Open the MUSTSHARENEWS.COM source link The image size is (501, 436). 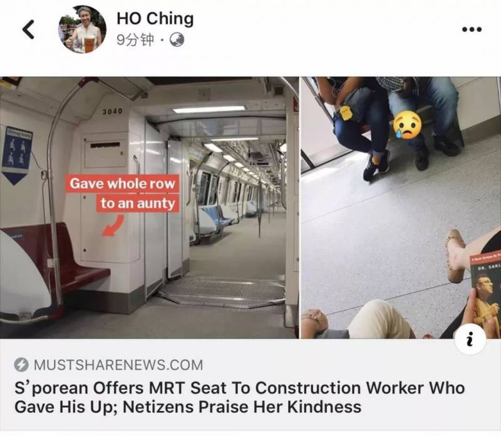click(118, 365)
